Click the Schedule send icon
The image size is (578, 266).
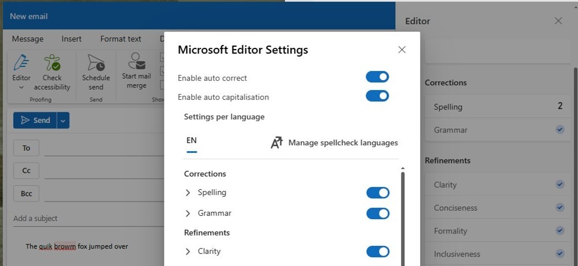[96, 62]
